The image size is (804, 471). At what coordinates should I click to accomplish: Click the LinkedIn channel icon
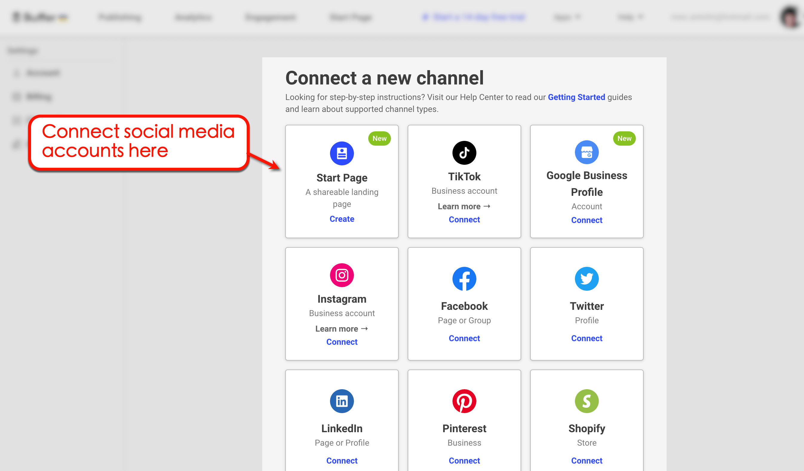[x=342, y=401]
